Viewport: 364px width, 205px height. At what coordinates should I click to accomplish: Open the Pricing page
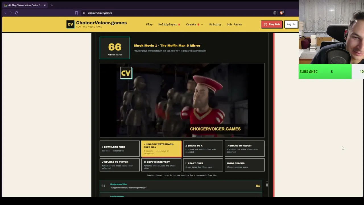pyautogui.click(x=215, y=24)
